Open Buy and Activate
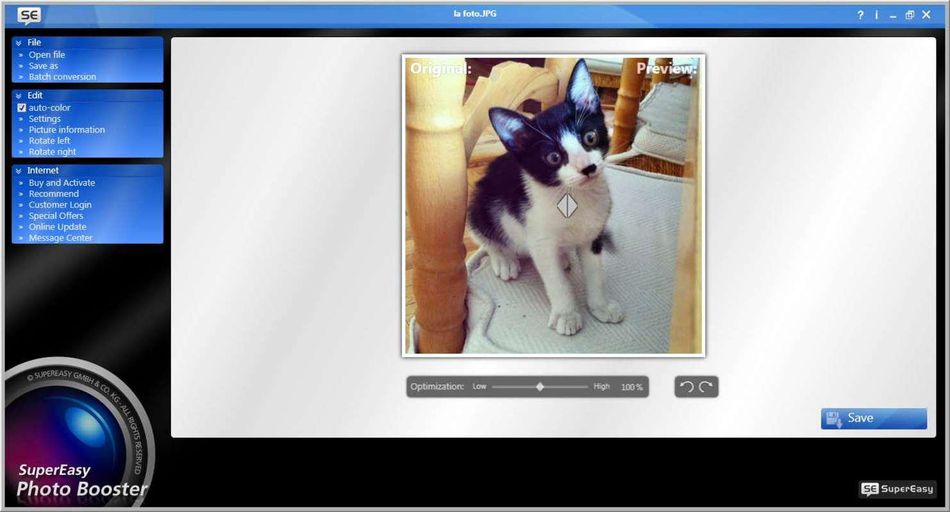The height and width of the screenshot is (512, 950). [62, 182]
